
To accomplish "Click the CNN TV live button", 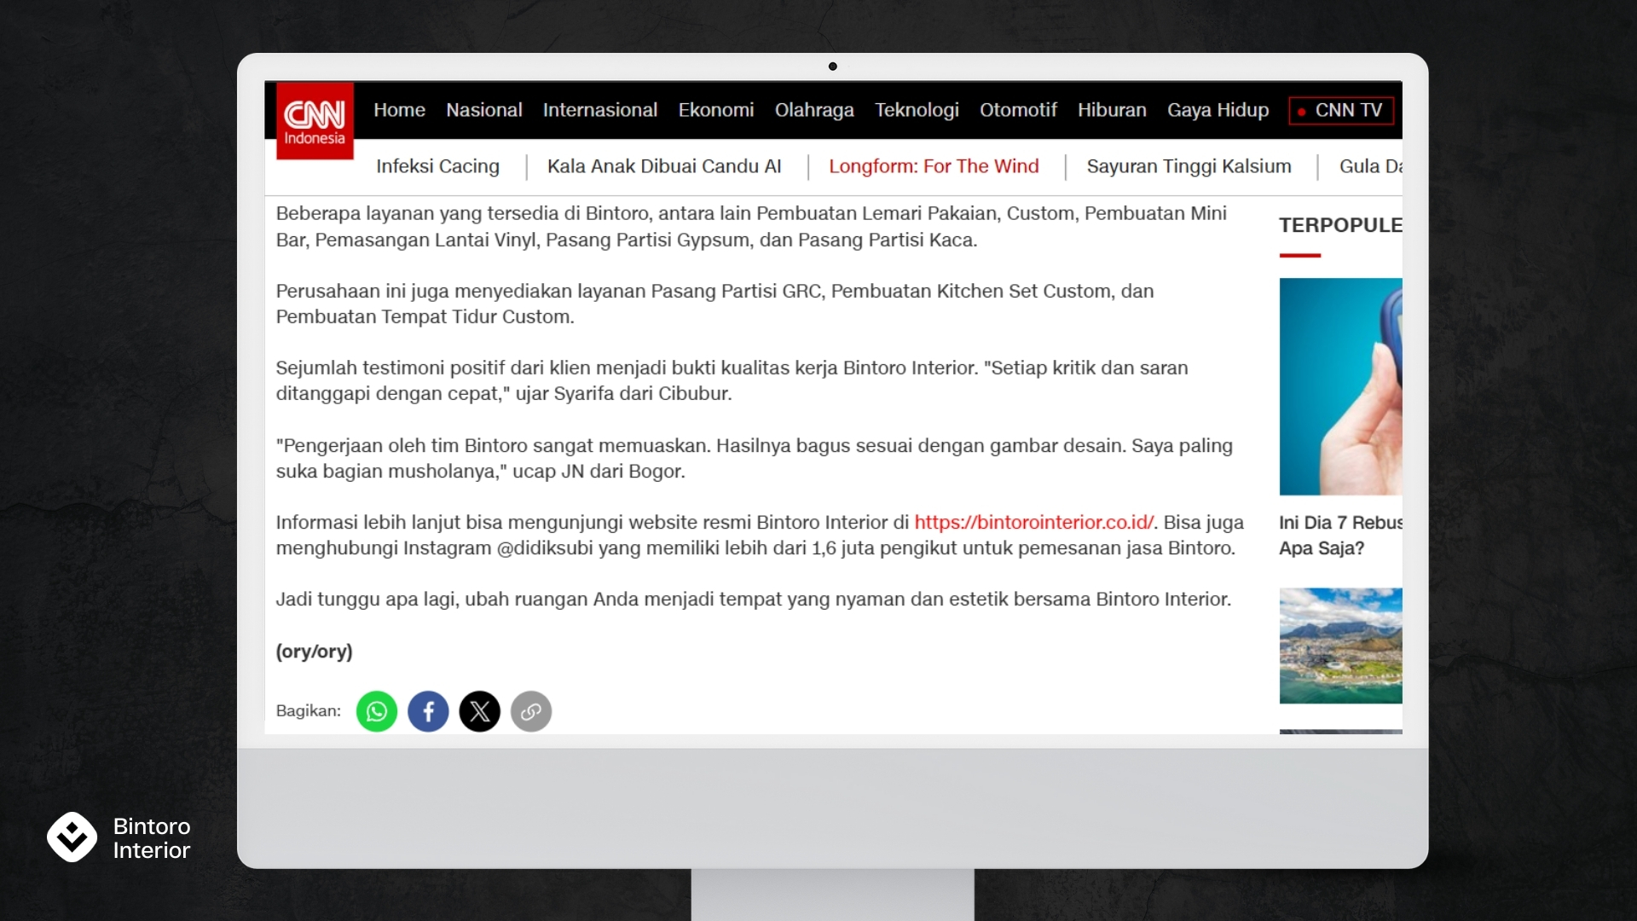I will [x=1341, y=110].
